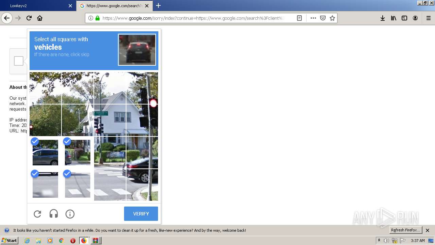Deselect the checked tile showing gray minivan
Viewport: 435px width, 245px height.
click(45, 152)
